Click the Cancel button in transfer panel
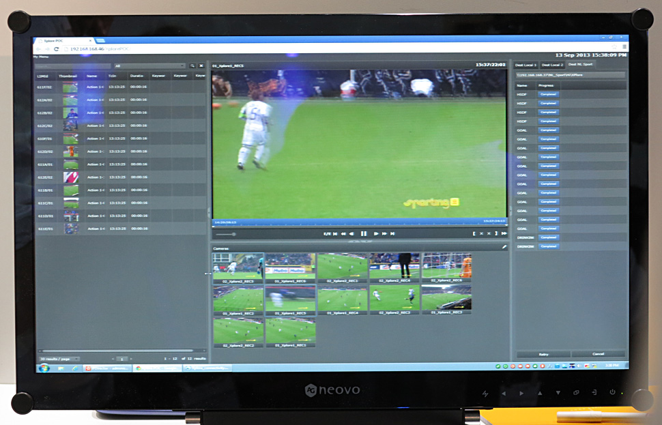Screen dimensions: 662x425 click(599, 354)
